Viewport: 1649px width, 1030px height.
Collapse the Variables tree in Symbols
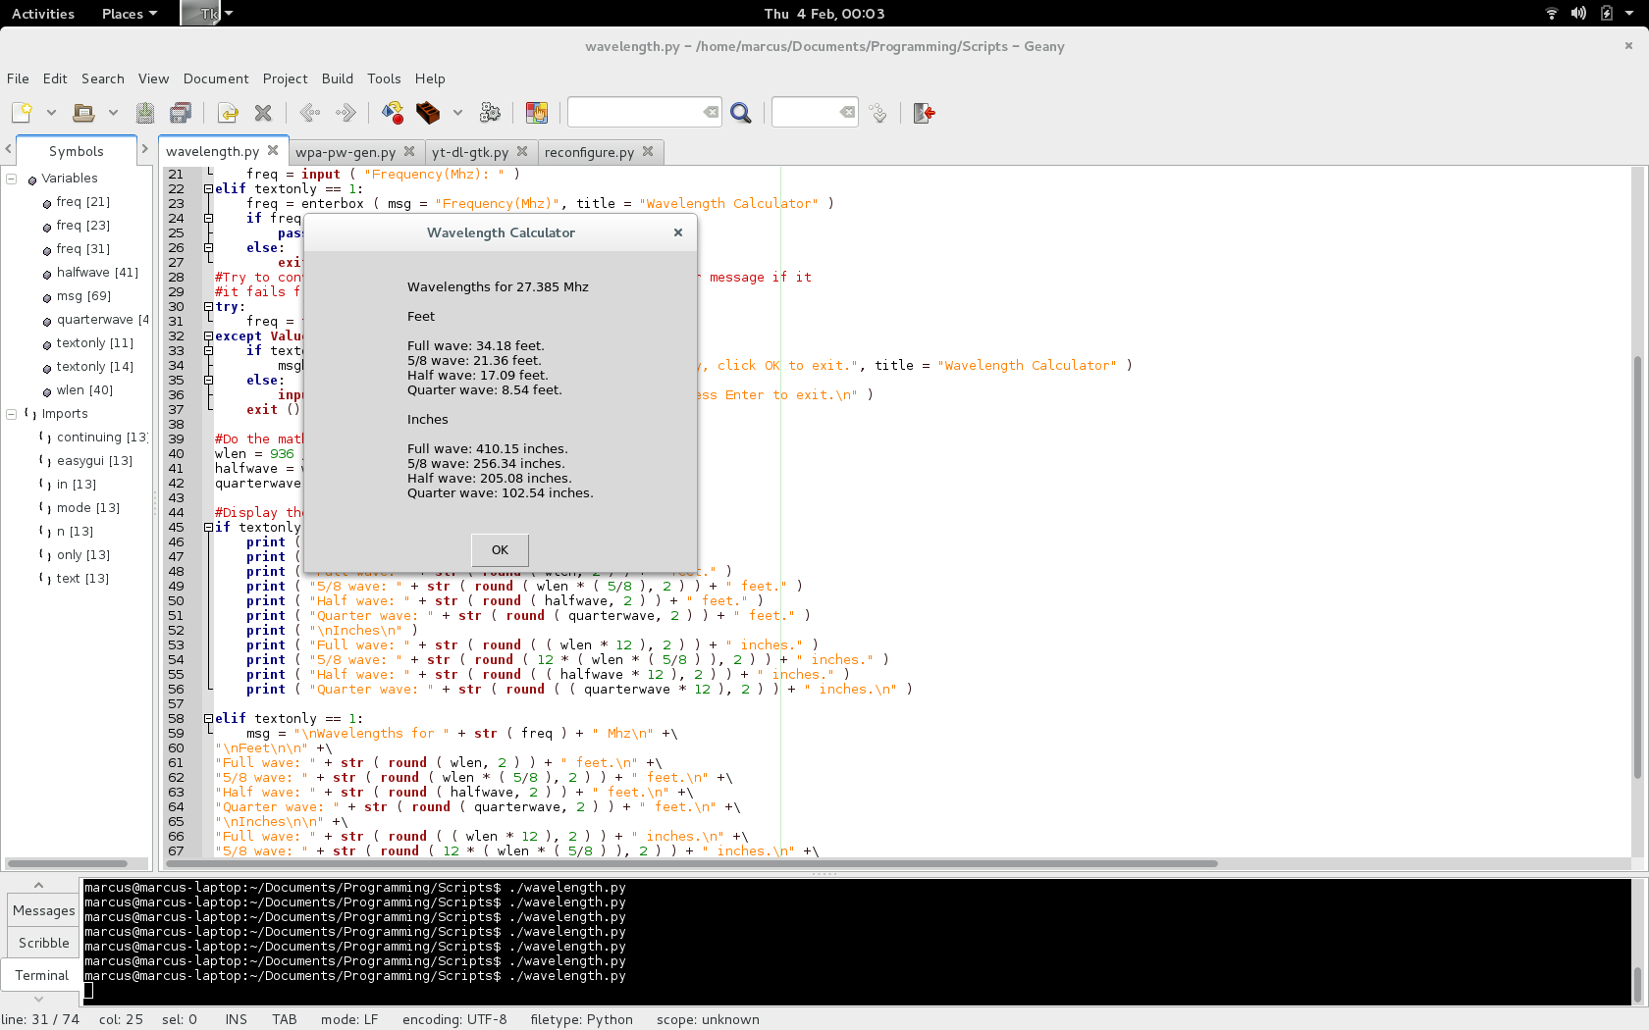(x=12, y=179)
